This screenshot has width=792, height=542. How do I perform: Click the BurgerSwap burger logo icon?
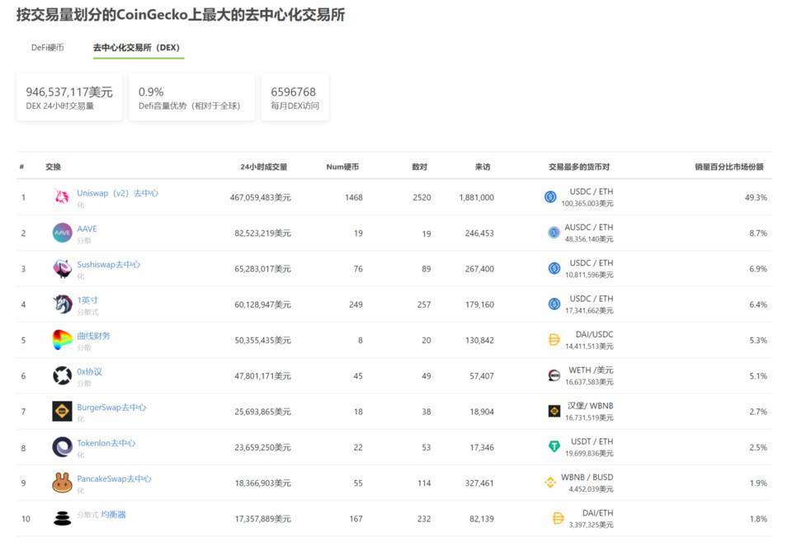click(61, 411)
